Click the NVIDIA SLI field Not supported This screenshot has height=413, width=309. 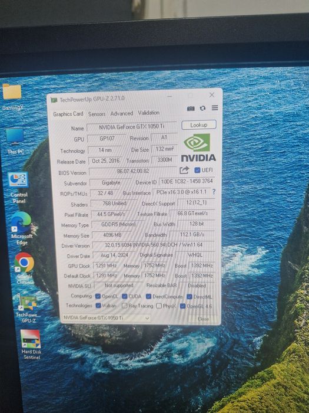click(119, 285)
